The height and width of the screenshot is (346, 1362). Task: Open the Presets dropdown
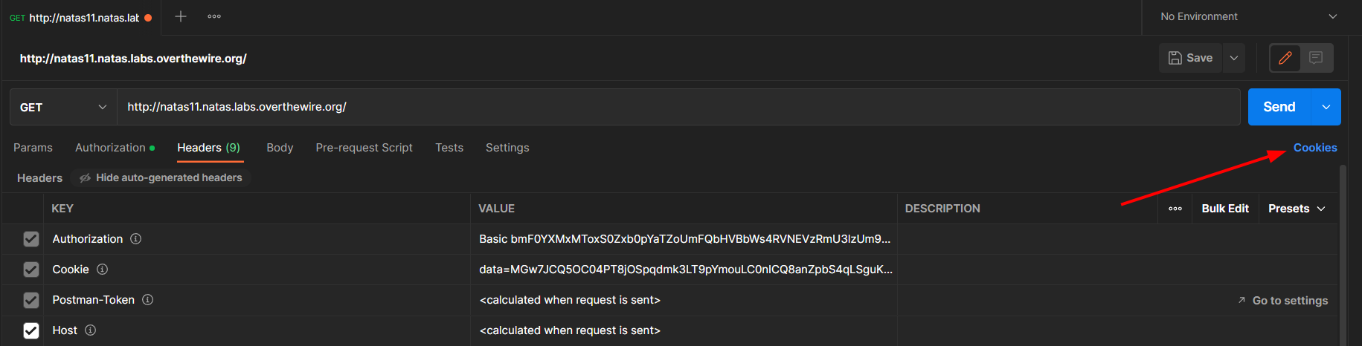pyautogui.click(x=1296, y=209)
